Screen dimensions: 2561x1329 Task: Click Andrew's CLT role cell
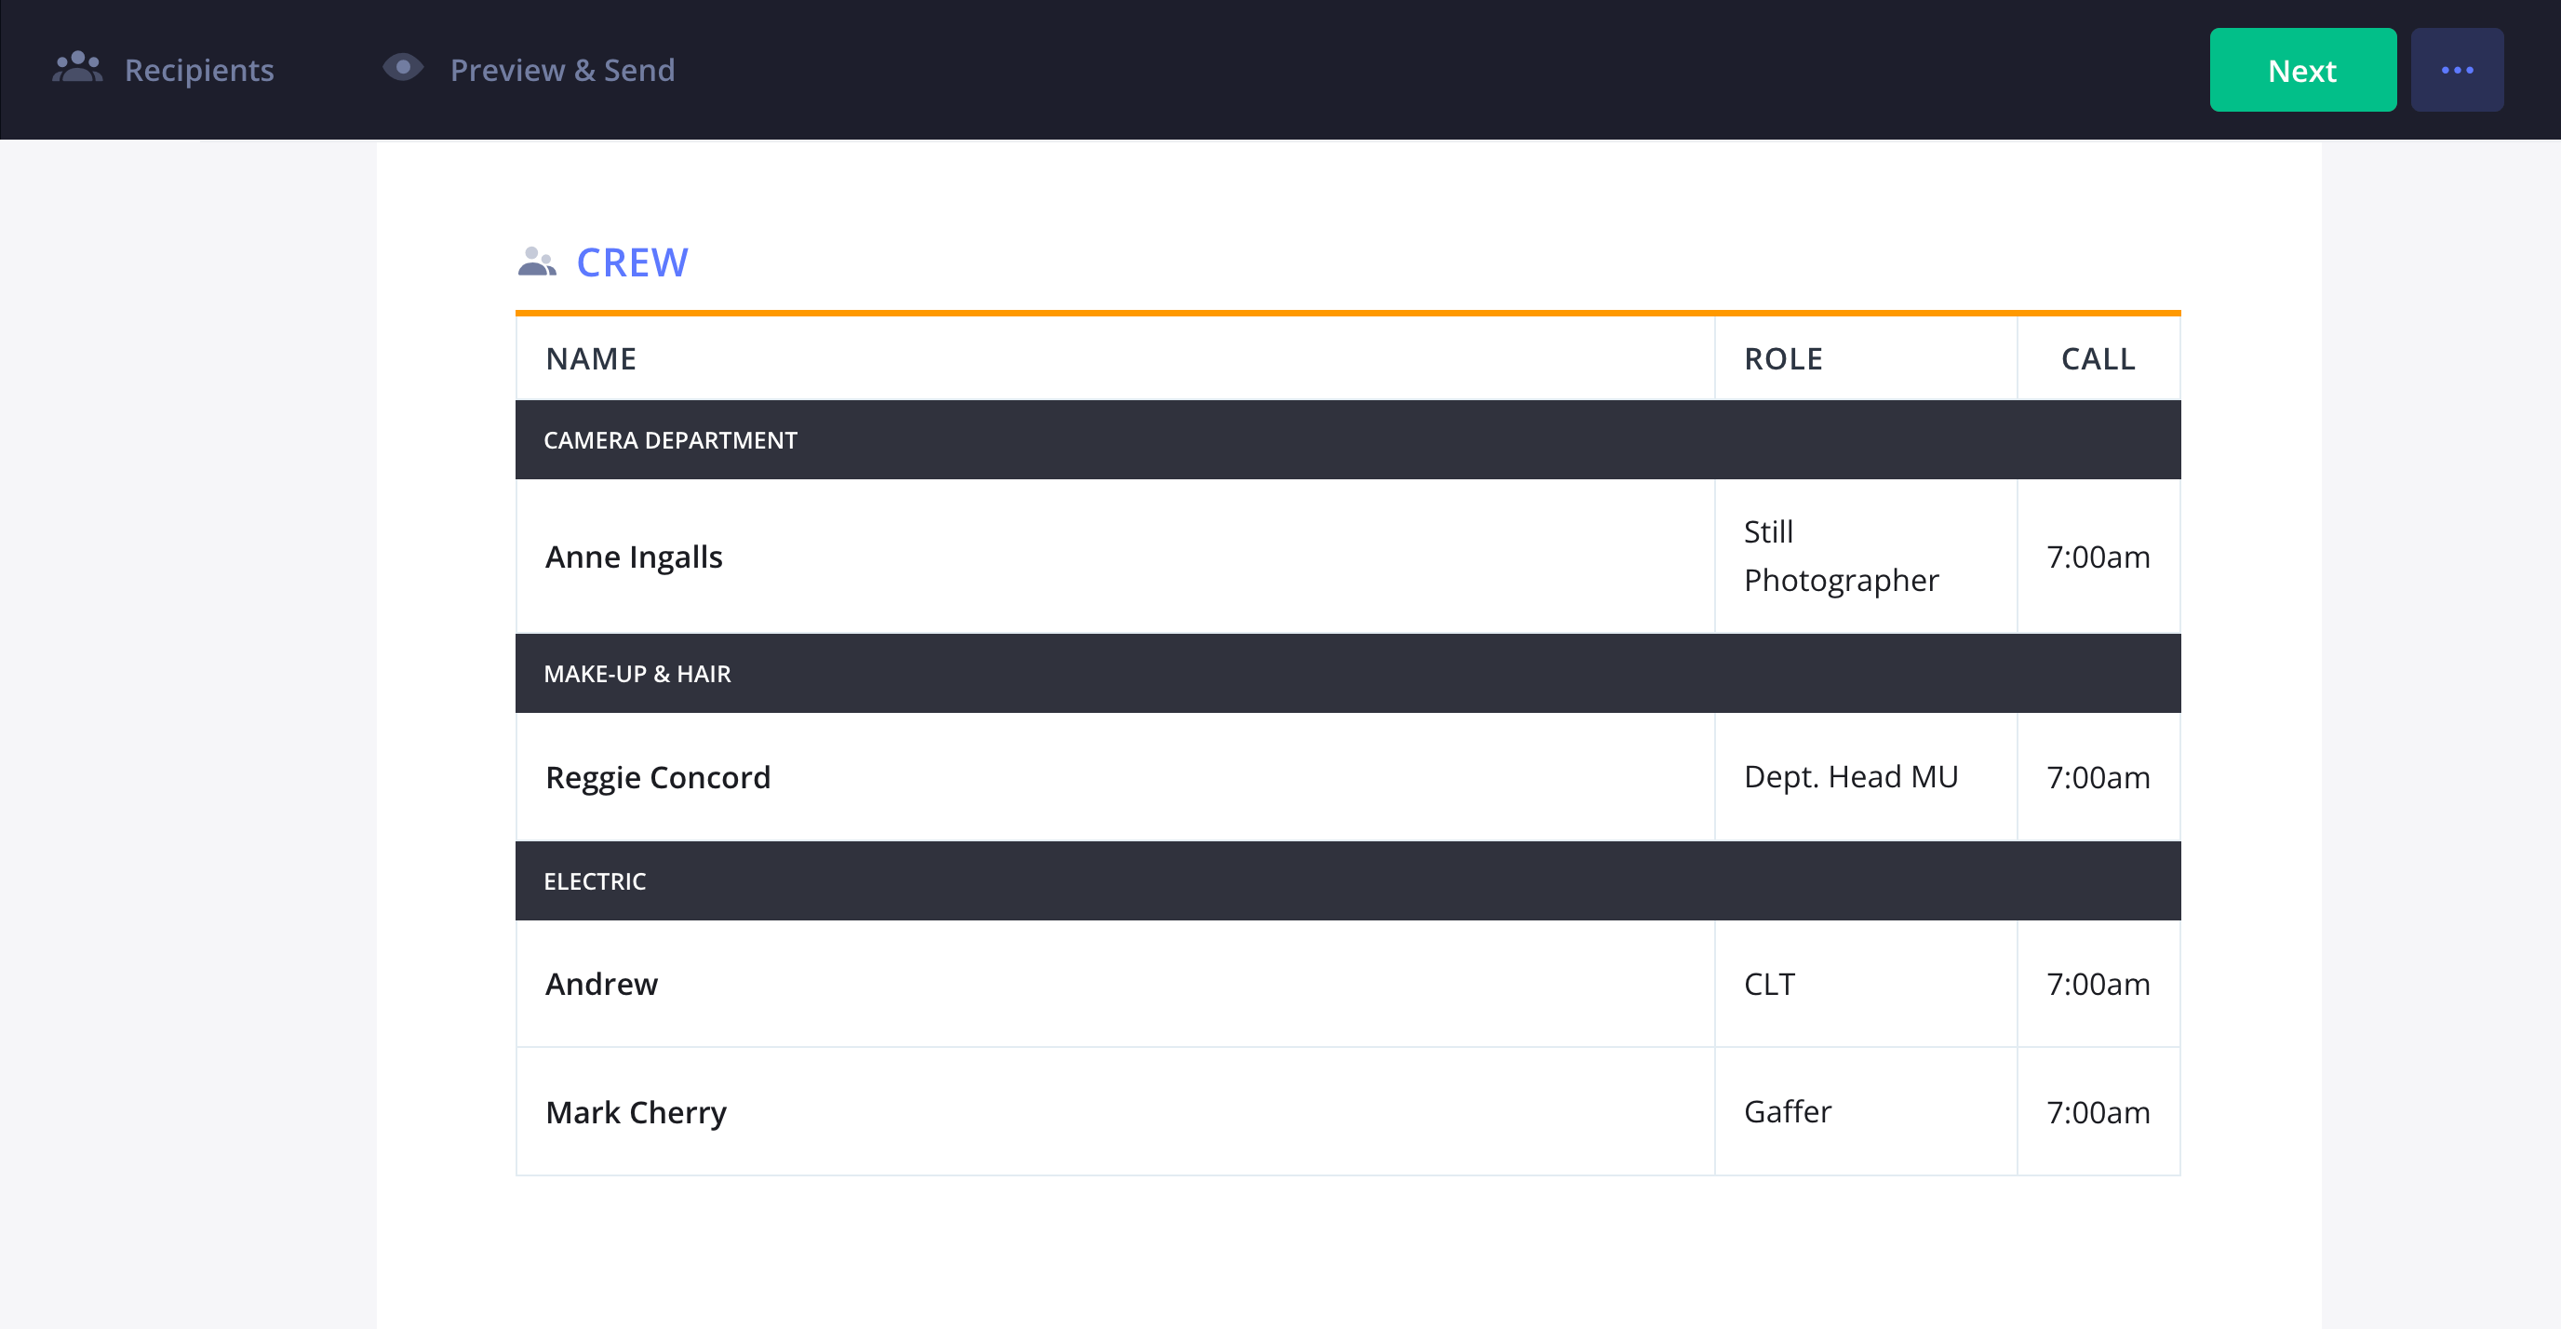pyautogui.click(x=1865, y=984)
